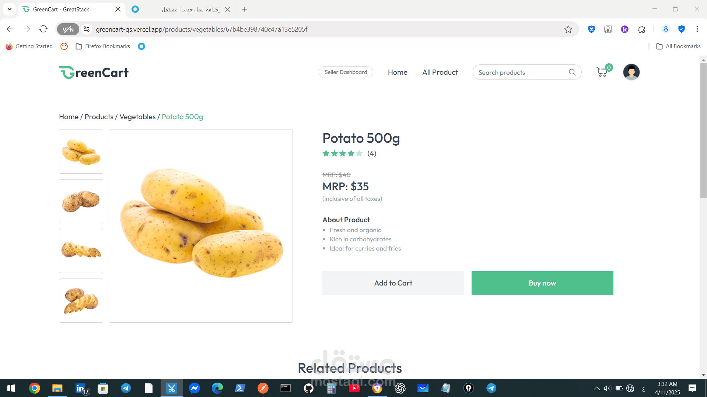Open the shopping cart icon
This screenshot has height=397, width=707.
click(x=602, y=72)
